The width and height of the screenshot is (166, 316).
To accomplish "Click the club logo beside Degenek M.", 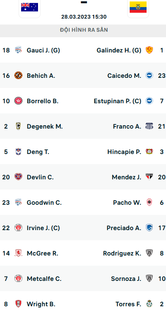I will tap(18, 126).
